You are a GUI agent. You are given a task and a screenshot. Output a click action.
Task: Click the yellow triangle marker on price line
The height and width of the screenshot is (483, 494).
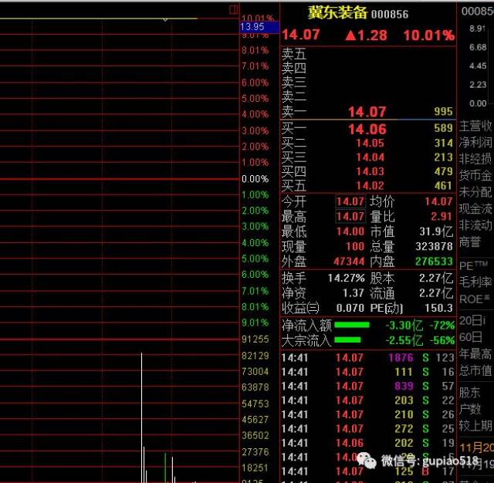coord(165,19)
